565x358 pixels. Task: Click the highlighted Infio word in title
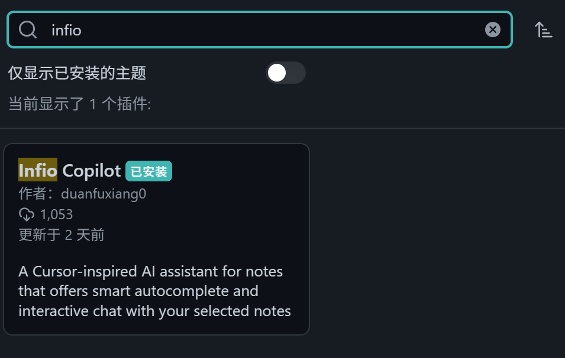click(x=38, y=170)
